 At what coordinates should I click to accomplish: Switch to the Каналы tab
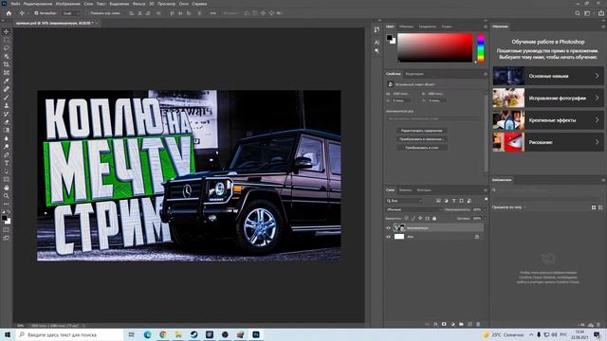point(405,190)
